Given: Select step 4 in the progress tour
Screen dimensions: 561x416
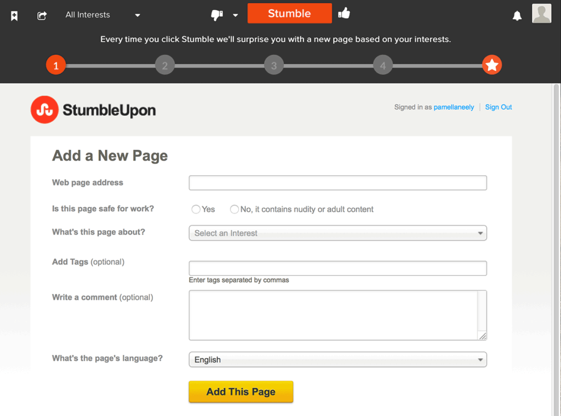Looking at the screenshot, I should click(x=383, y=65).
